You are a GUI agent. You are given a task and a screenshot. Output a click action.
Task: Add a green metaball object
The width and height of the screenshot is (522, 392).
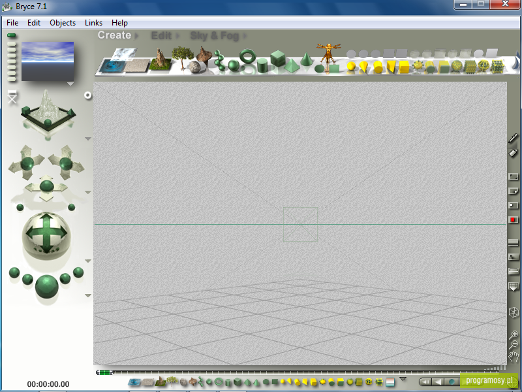point(219,60)
